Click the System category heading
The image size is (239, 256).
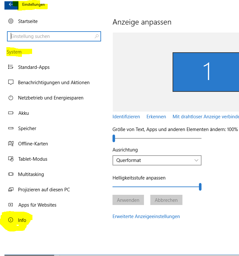[14, 52]
